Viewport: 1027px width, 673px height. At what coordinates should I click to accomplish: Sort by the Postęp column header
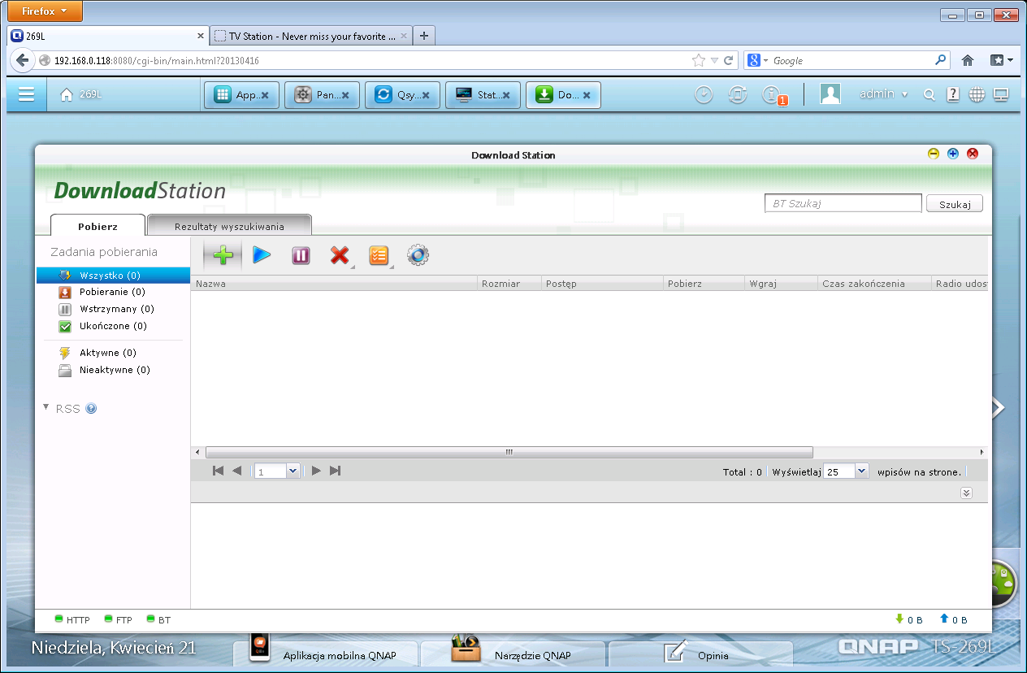click(602, 284)
